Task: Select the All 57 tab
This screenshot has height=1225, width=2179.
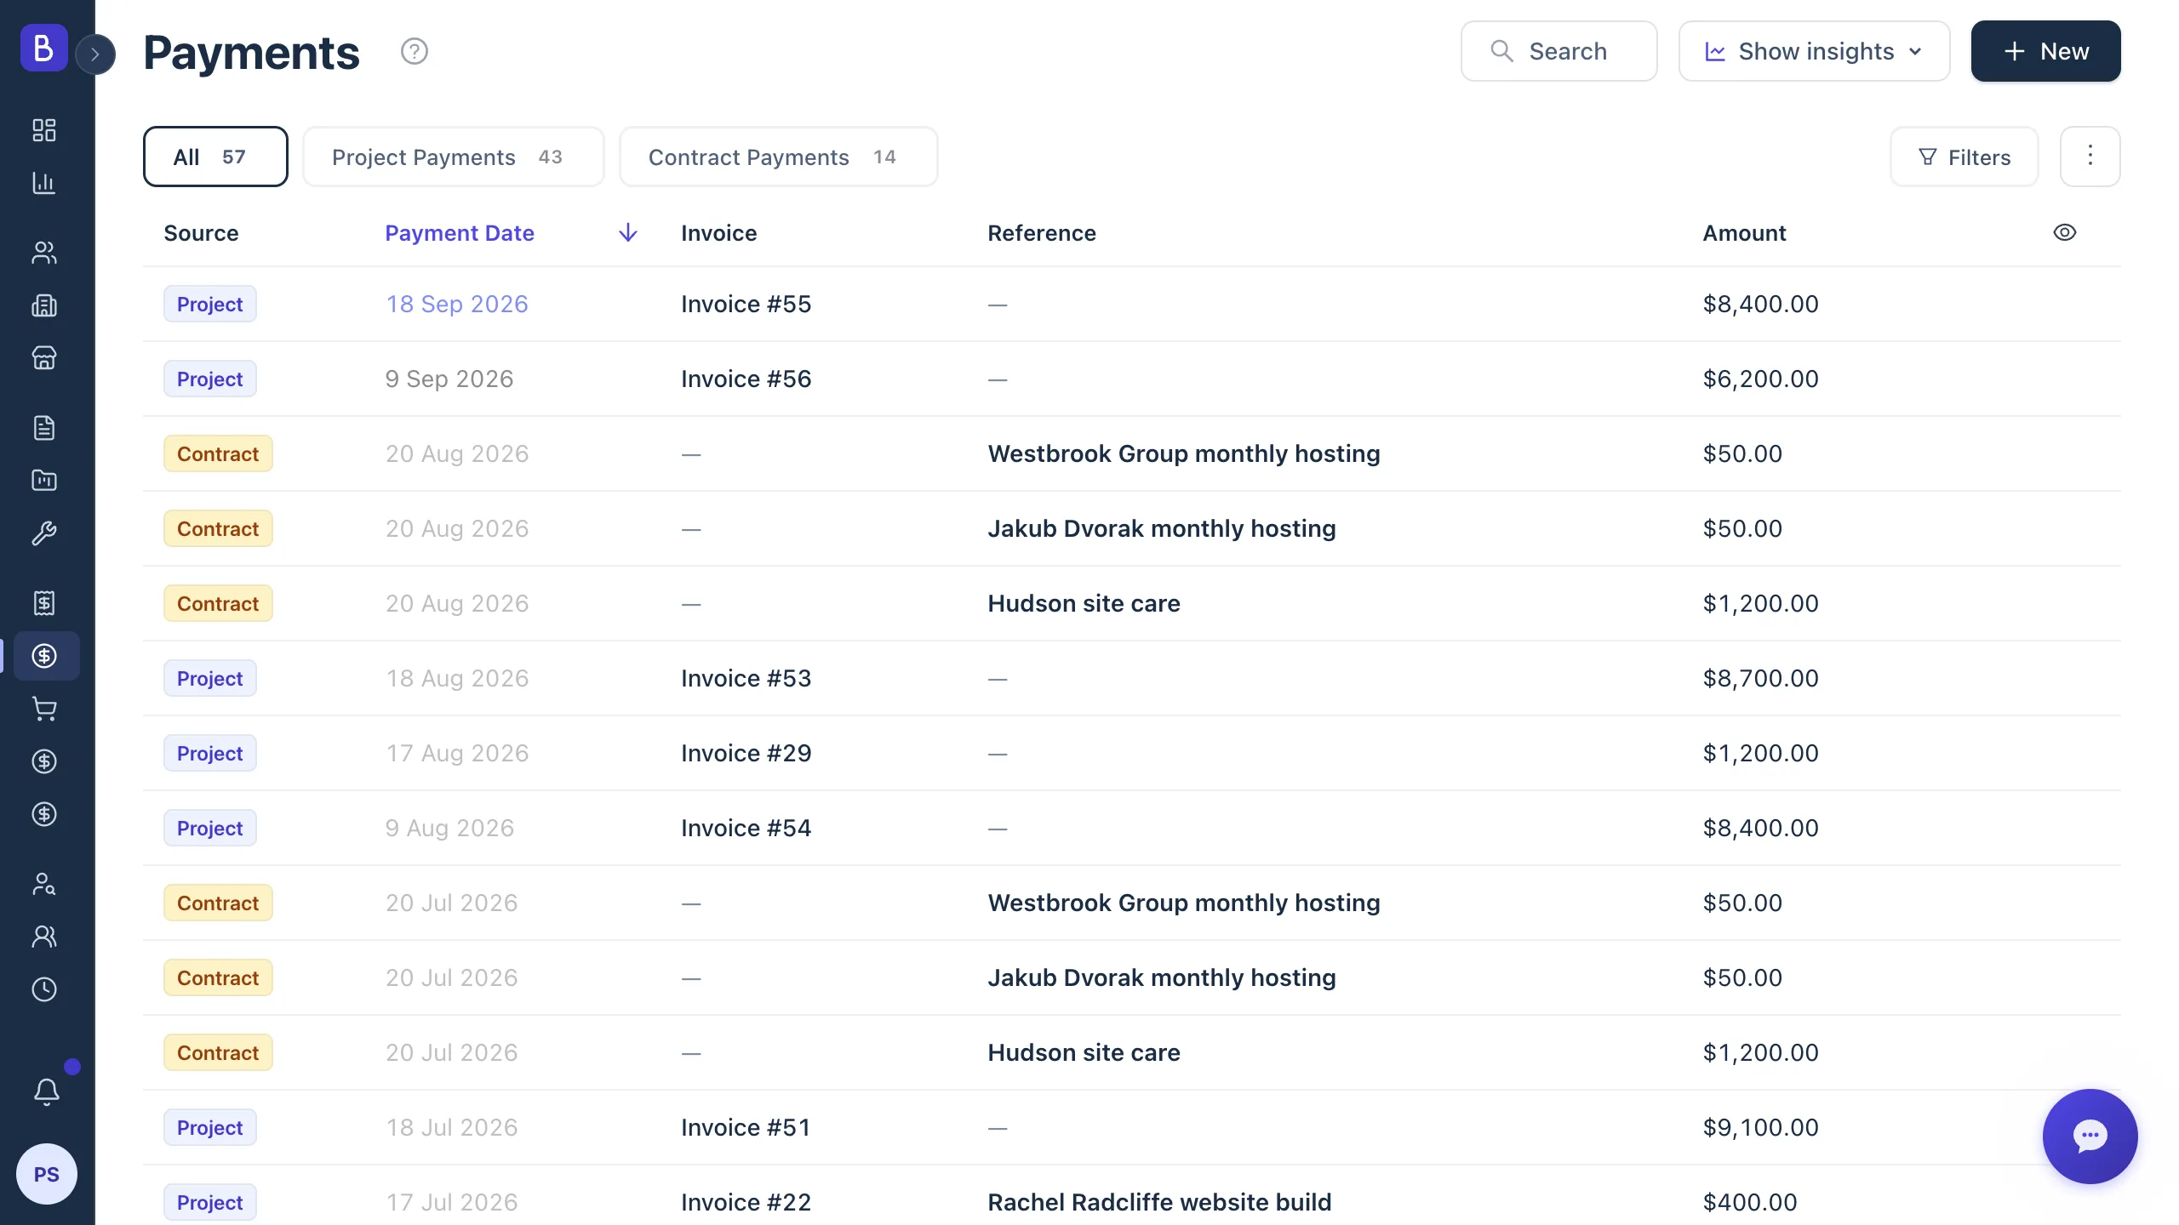Action: coord(215,157)
